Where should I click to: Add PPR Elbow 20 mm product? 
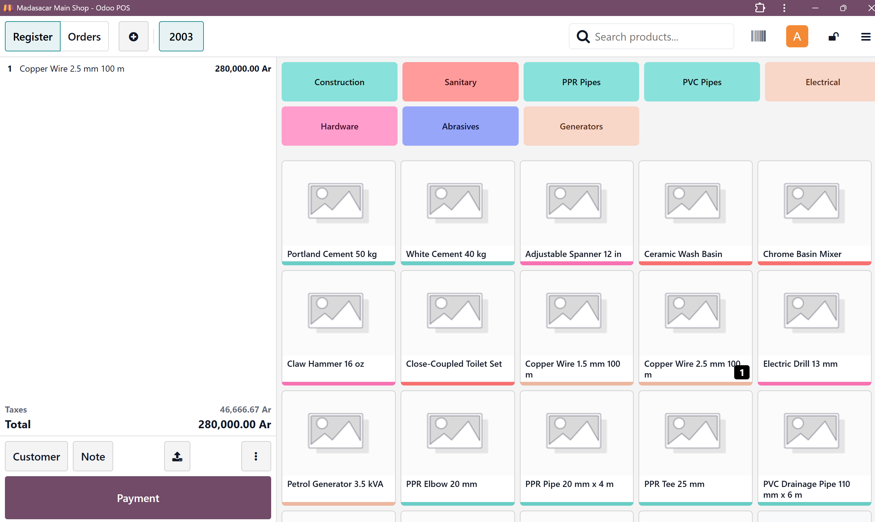(457, 448)
